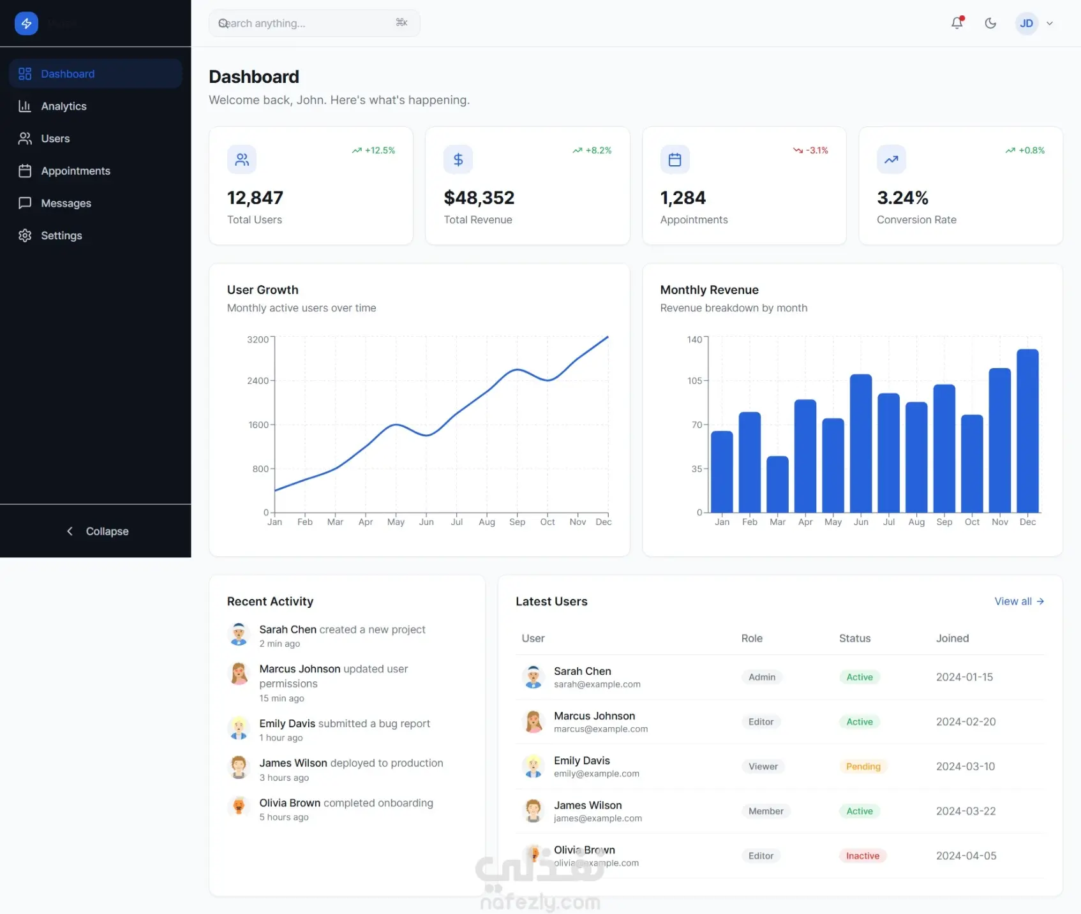Click James Wilson's avatar in Recent Activity
Screen dimensions: 1081x914
point(239,768)
